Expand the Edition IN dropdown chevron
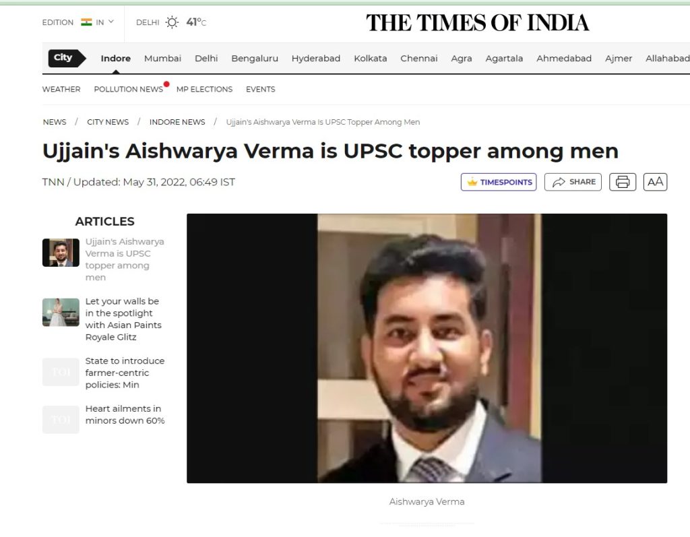The image size is (690, 537). 111,22
